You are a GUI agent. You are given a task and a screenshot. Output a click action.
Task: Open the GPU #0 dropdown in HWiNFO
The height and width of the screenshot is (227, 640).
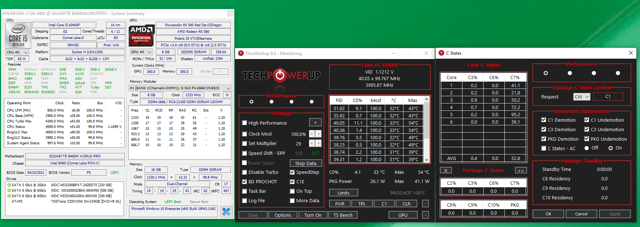click(141, 52)
